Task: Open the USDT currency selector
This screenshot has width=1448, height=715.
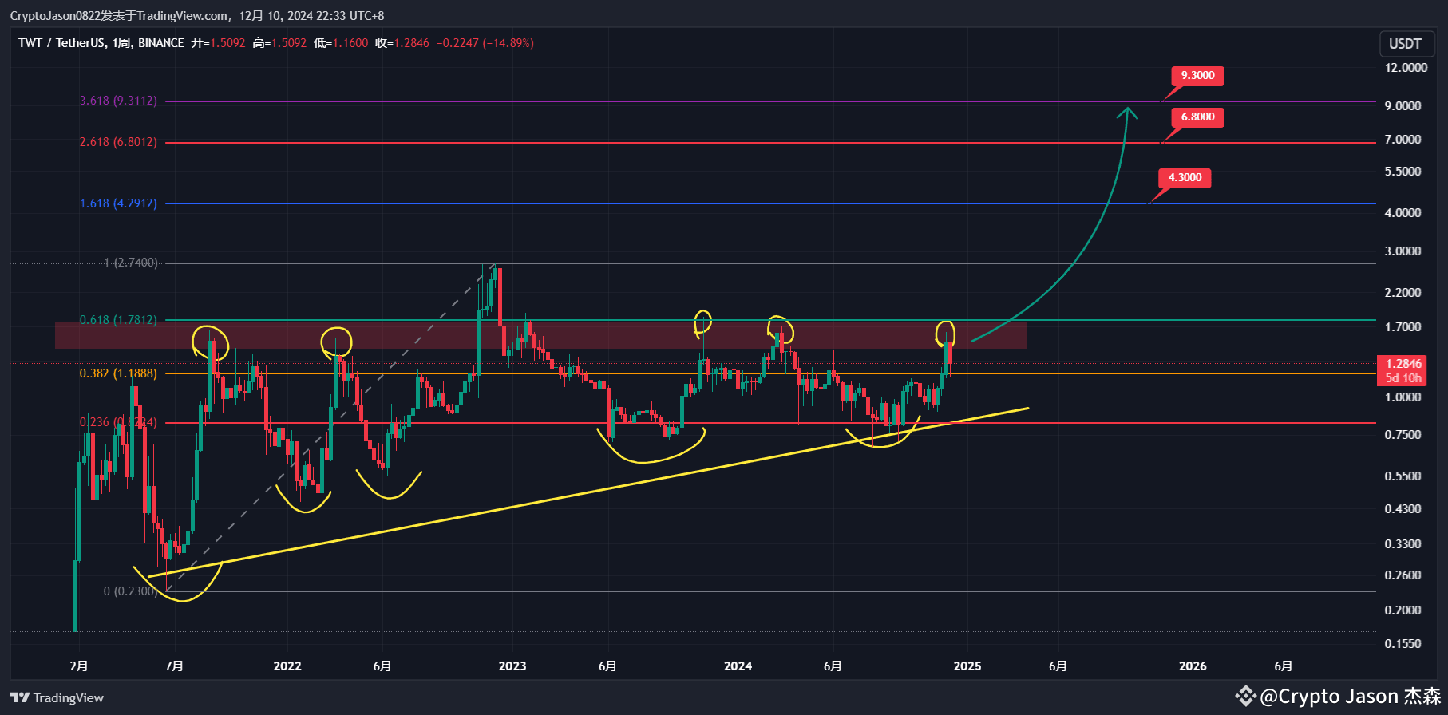Action: 1405,44
